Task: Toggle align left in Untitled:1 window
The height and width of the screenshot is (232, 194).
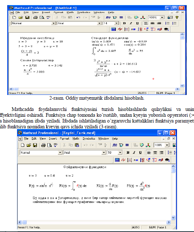Action: [x=146, y=23]
